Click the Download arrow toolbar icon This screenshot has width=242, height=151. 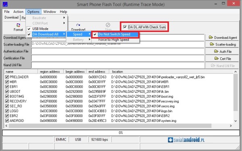tap(78, 25)
